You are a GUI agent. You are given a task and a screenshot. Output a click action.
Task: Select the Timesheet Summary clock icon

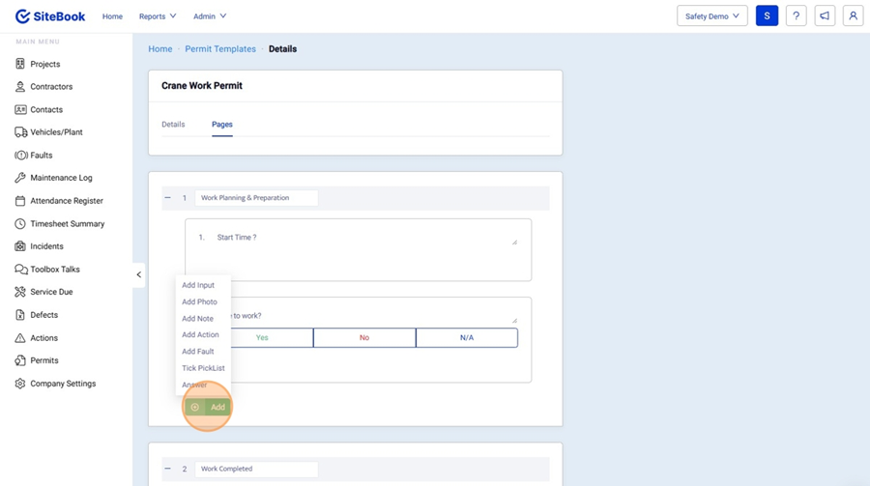(20, 224)
